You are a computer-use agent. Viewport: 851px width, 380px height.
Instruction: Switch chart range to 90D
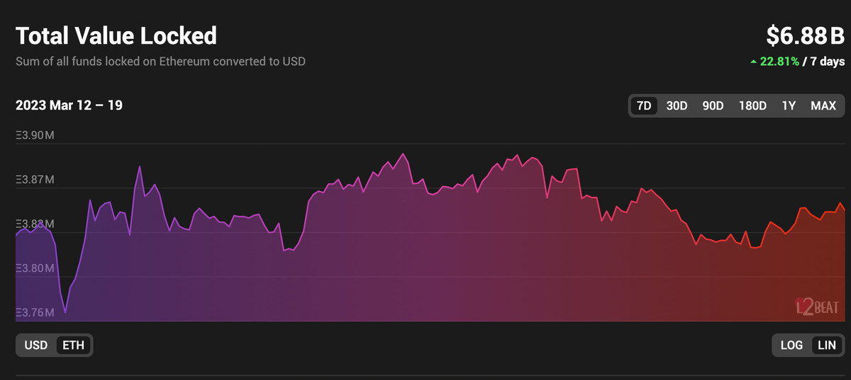(x=713, y=106)
